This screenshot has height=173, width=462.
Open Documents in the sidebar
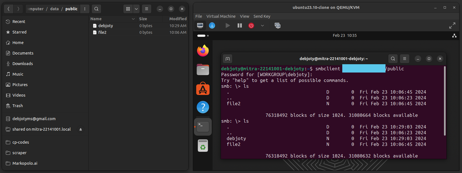click(45, 53)
